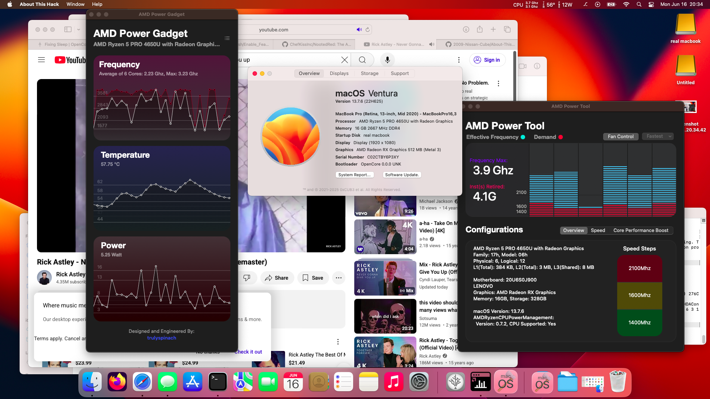Open the Help menu in menu bar

coord(97,4)
